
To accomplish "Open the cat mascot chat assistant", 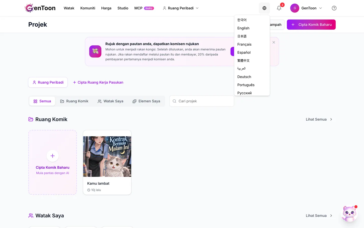I will (349, 214).
